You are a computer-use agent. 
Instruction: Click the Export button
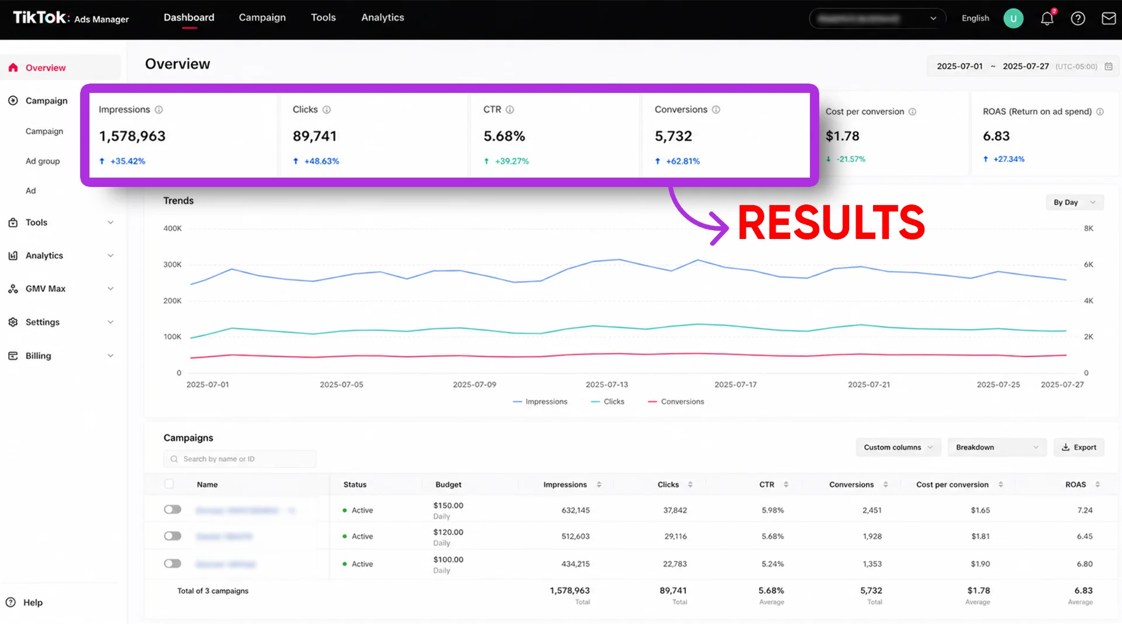pyautogui.click(x=1079, y=448)
